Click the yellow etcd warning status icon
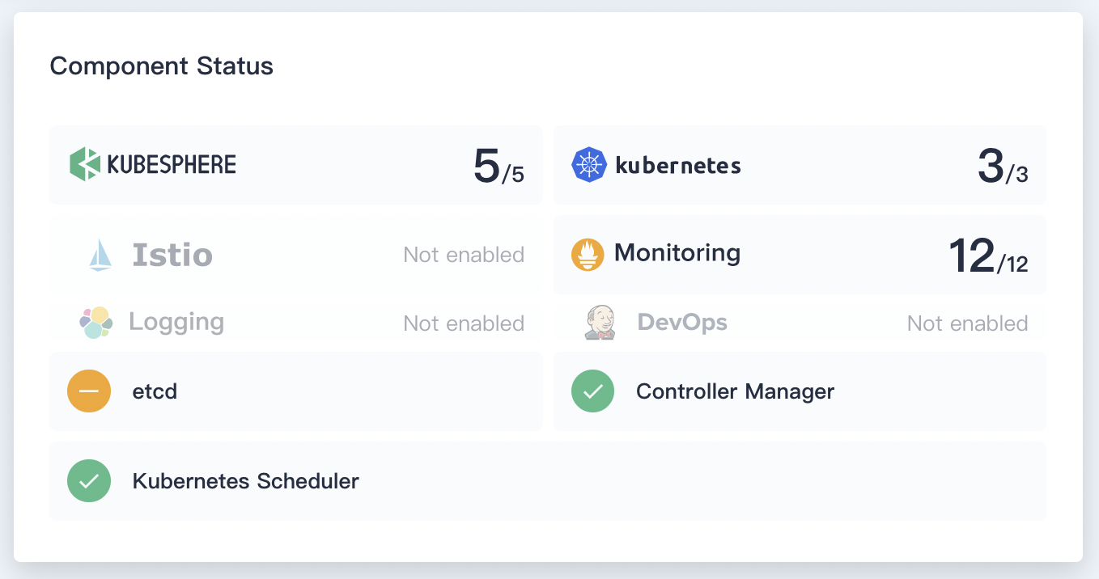1099x579 pixels. coord(89,391)
